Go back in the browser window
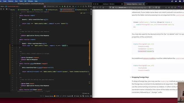Viewport: 184px width, 103px height. 94,7
